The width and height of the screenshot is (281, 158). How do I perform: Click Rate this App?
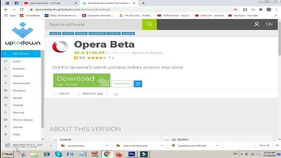click(90, 93)
